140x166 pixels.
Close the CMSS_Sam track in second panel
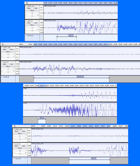(2, 47)
